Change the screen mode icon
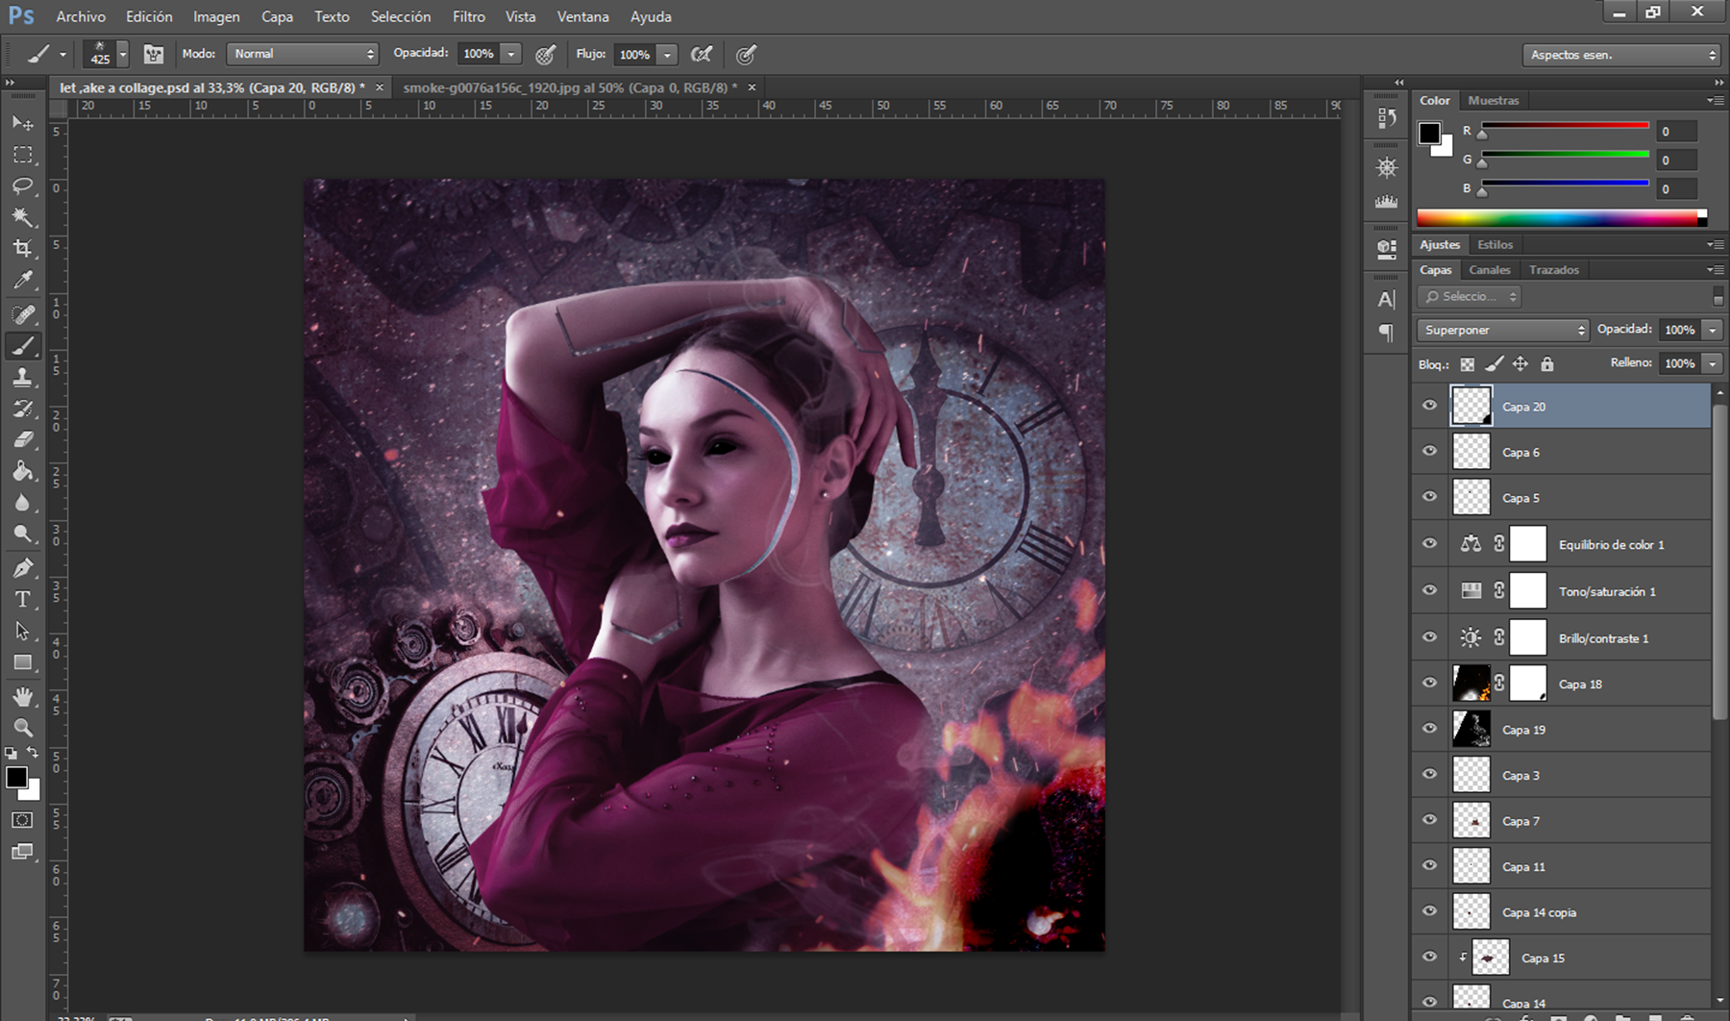Viewport: 1730px width, 1021px height. [23, 852]
